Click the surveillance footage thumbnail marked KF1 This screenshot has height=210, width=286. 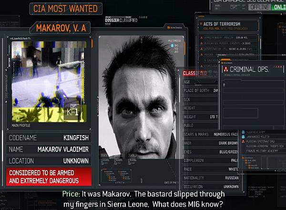pos(49,81)
